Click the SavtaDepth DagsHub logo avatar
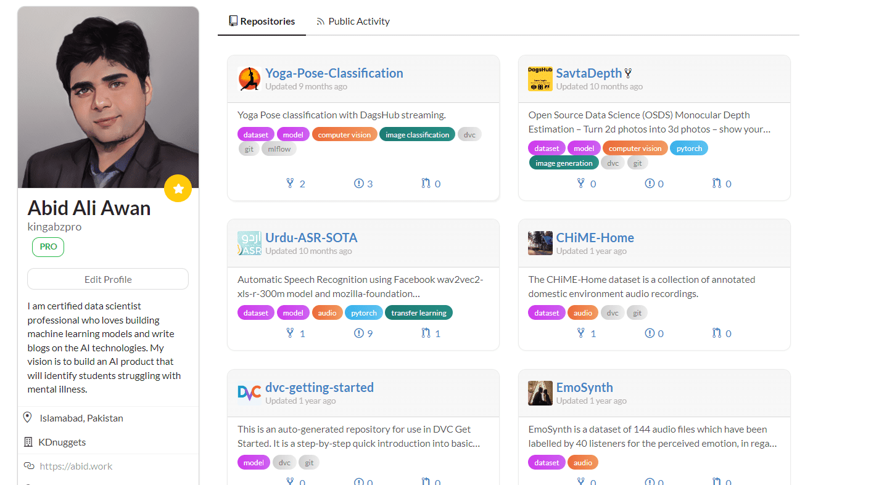The height and width of the screenshot is (485, 871). [540, 79]
